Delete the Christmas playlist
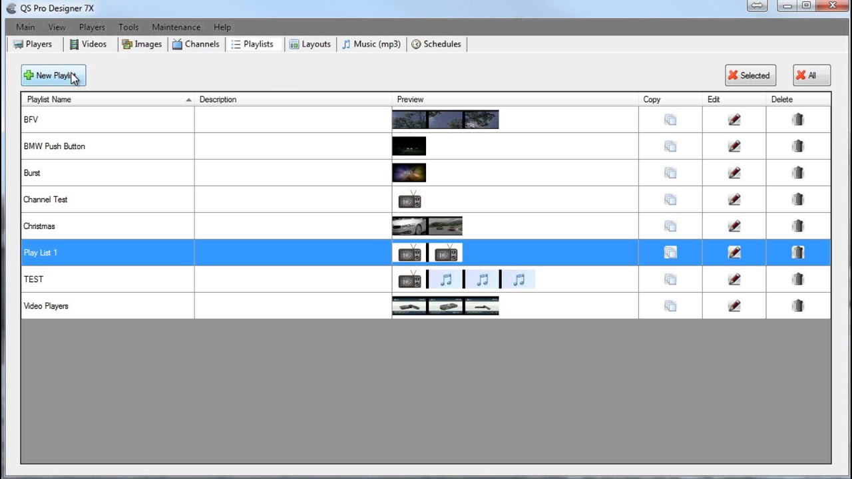The height and width of the screenshot is (479, 852). (x=798, y=226)
